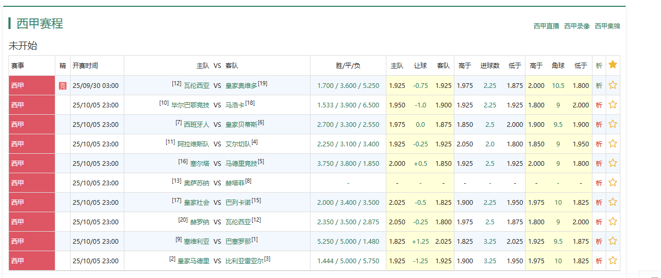Click the 巴塞罗那 team name link

pyautogui.click(x=238, y=242)
